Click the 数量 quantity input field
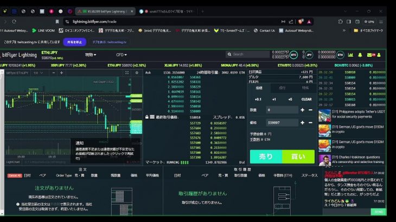The image size is (396, 222). (x=282, y=110)
